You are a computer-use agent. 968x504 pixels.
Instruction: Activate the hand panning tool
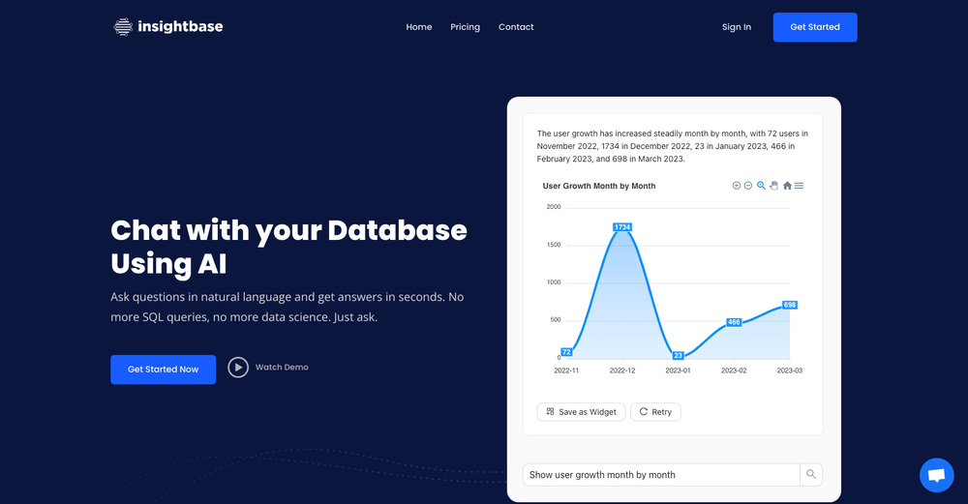click(x=773, y=186)
